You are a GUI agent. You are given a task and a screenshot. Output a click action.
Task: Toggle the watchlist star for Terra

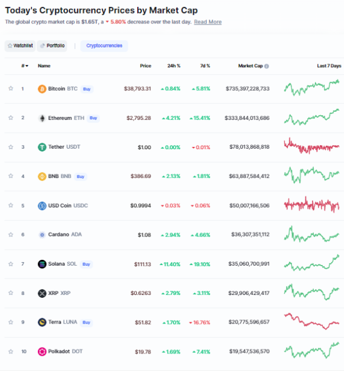(x=11, y=322)
